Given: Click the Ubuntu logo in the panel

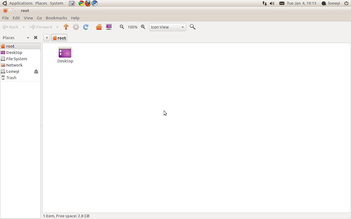Looking at the screenshot, I should pos(4,3).
